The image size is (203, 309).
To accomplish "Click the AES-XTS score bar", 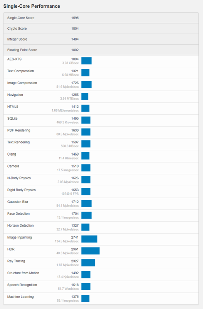I will click(x=86, y=61).
